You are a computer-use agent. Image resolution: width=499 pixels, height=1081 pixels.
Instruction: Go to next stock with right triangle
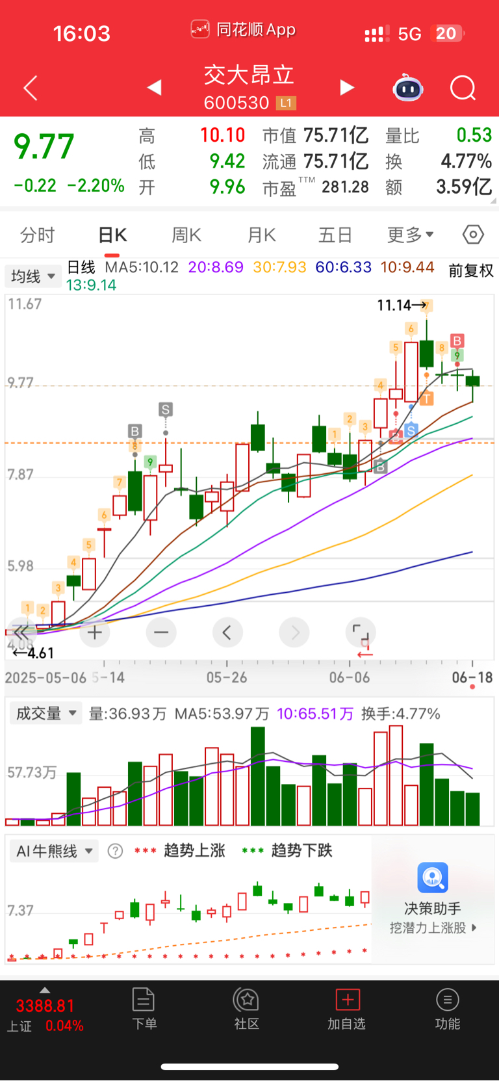[347, 87]
